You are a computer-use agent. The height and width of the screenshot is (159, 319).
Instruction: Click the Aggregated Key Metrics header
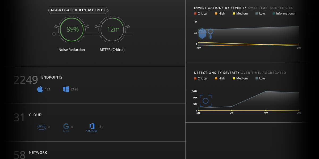(x=78, y=10)
